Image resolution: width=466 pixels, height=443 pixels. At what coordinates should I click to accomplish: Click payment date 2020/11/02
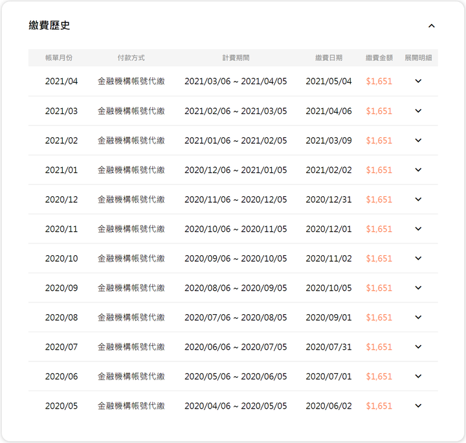pos(329,258)
